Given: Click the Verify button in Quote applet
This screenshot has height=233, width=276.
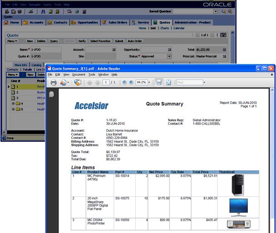Looking at the screenshot, I should tap(82, 41).
